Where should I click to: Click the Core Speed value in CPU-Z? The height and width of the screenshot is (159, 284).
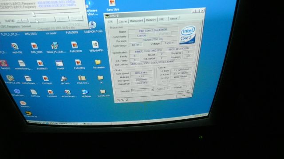pos(142,72)
